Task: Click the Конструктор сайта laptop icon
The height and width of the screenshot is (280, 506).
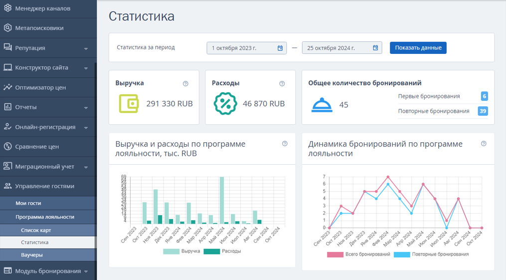Action: tap(7, 67)
